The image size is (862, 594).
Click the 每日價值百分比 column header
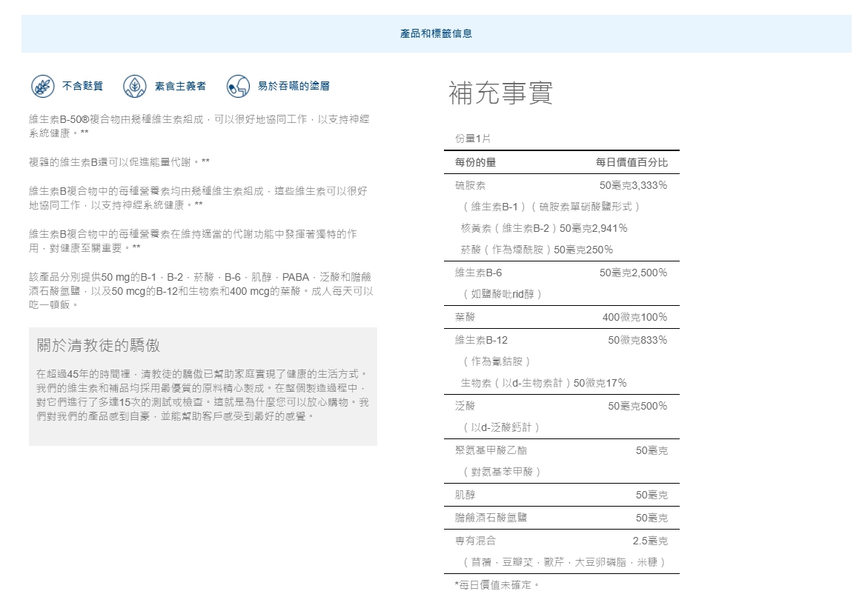pos(631,162)
